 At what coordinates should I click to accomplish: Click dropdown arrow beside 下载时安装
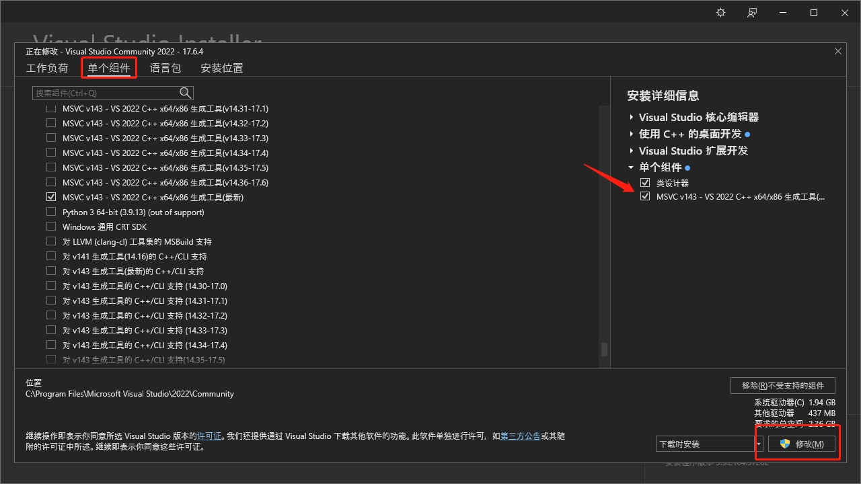pos(759,444)
